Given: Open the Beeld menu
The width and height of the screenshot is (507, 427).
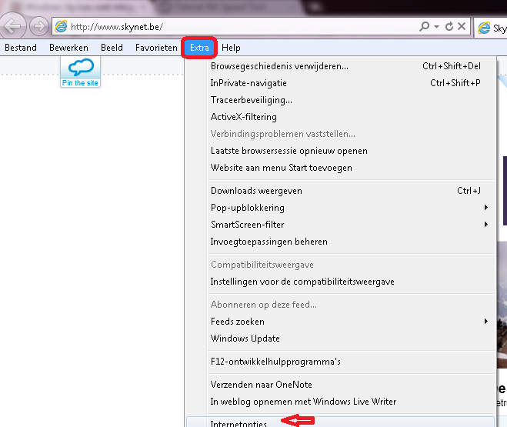Looking at the screenshot, I should [112, 48].
